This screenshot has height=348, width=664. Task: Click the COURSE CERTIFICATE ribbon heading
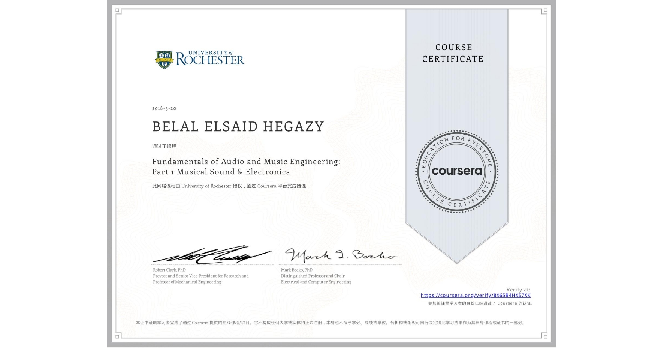coord(453,53)
